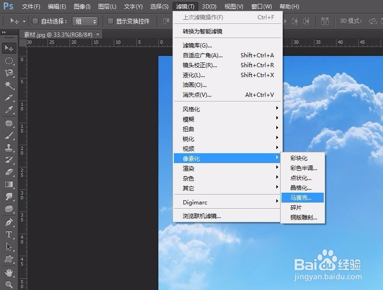Click the Ps application logo

[8, 6]
